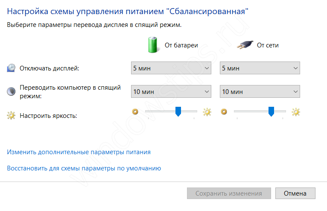Click the Сохранить изменения button
The image size is (327, 211).
228,193
